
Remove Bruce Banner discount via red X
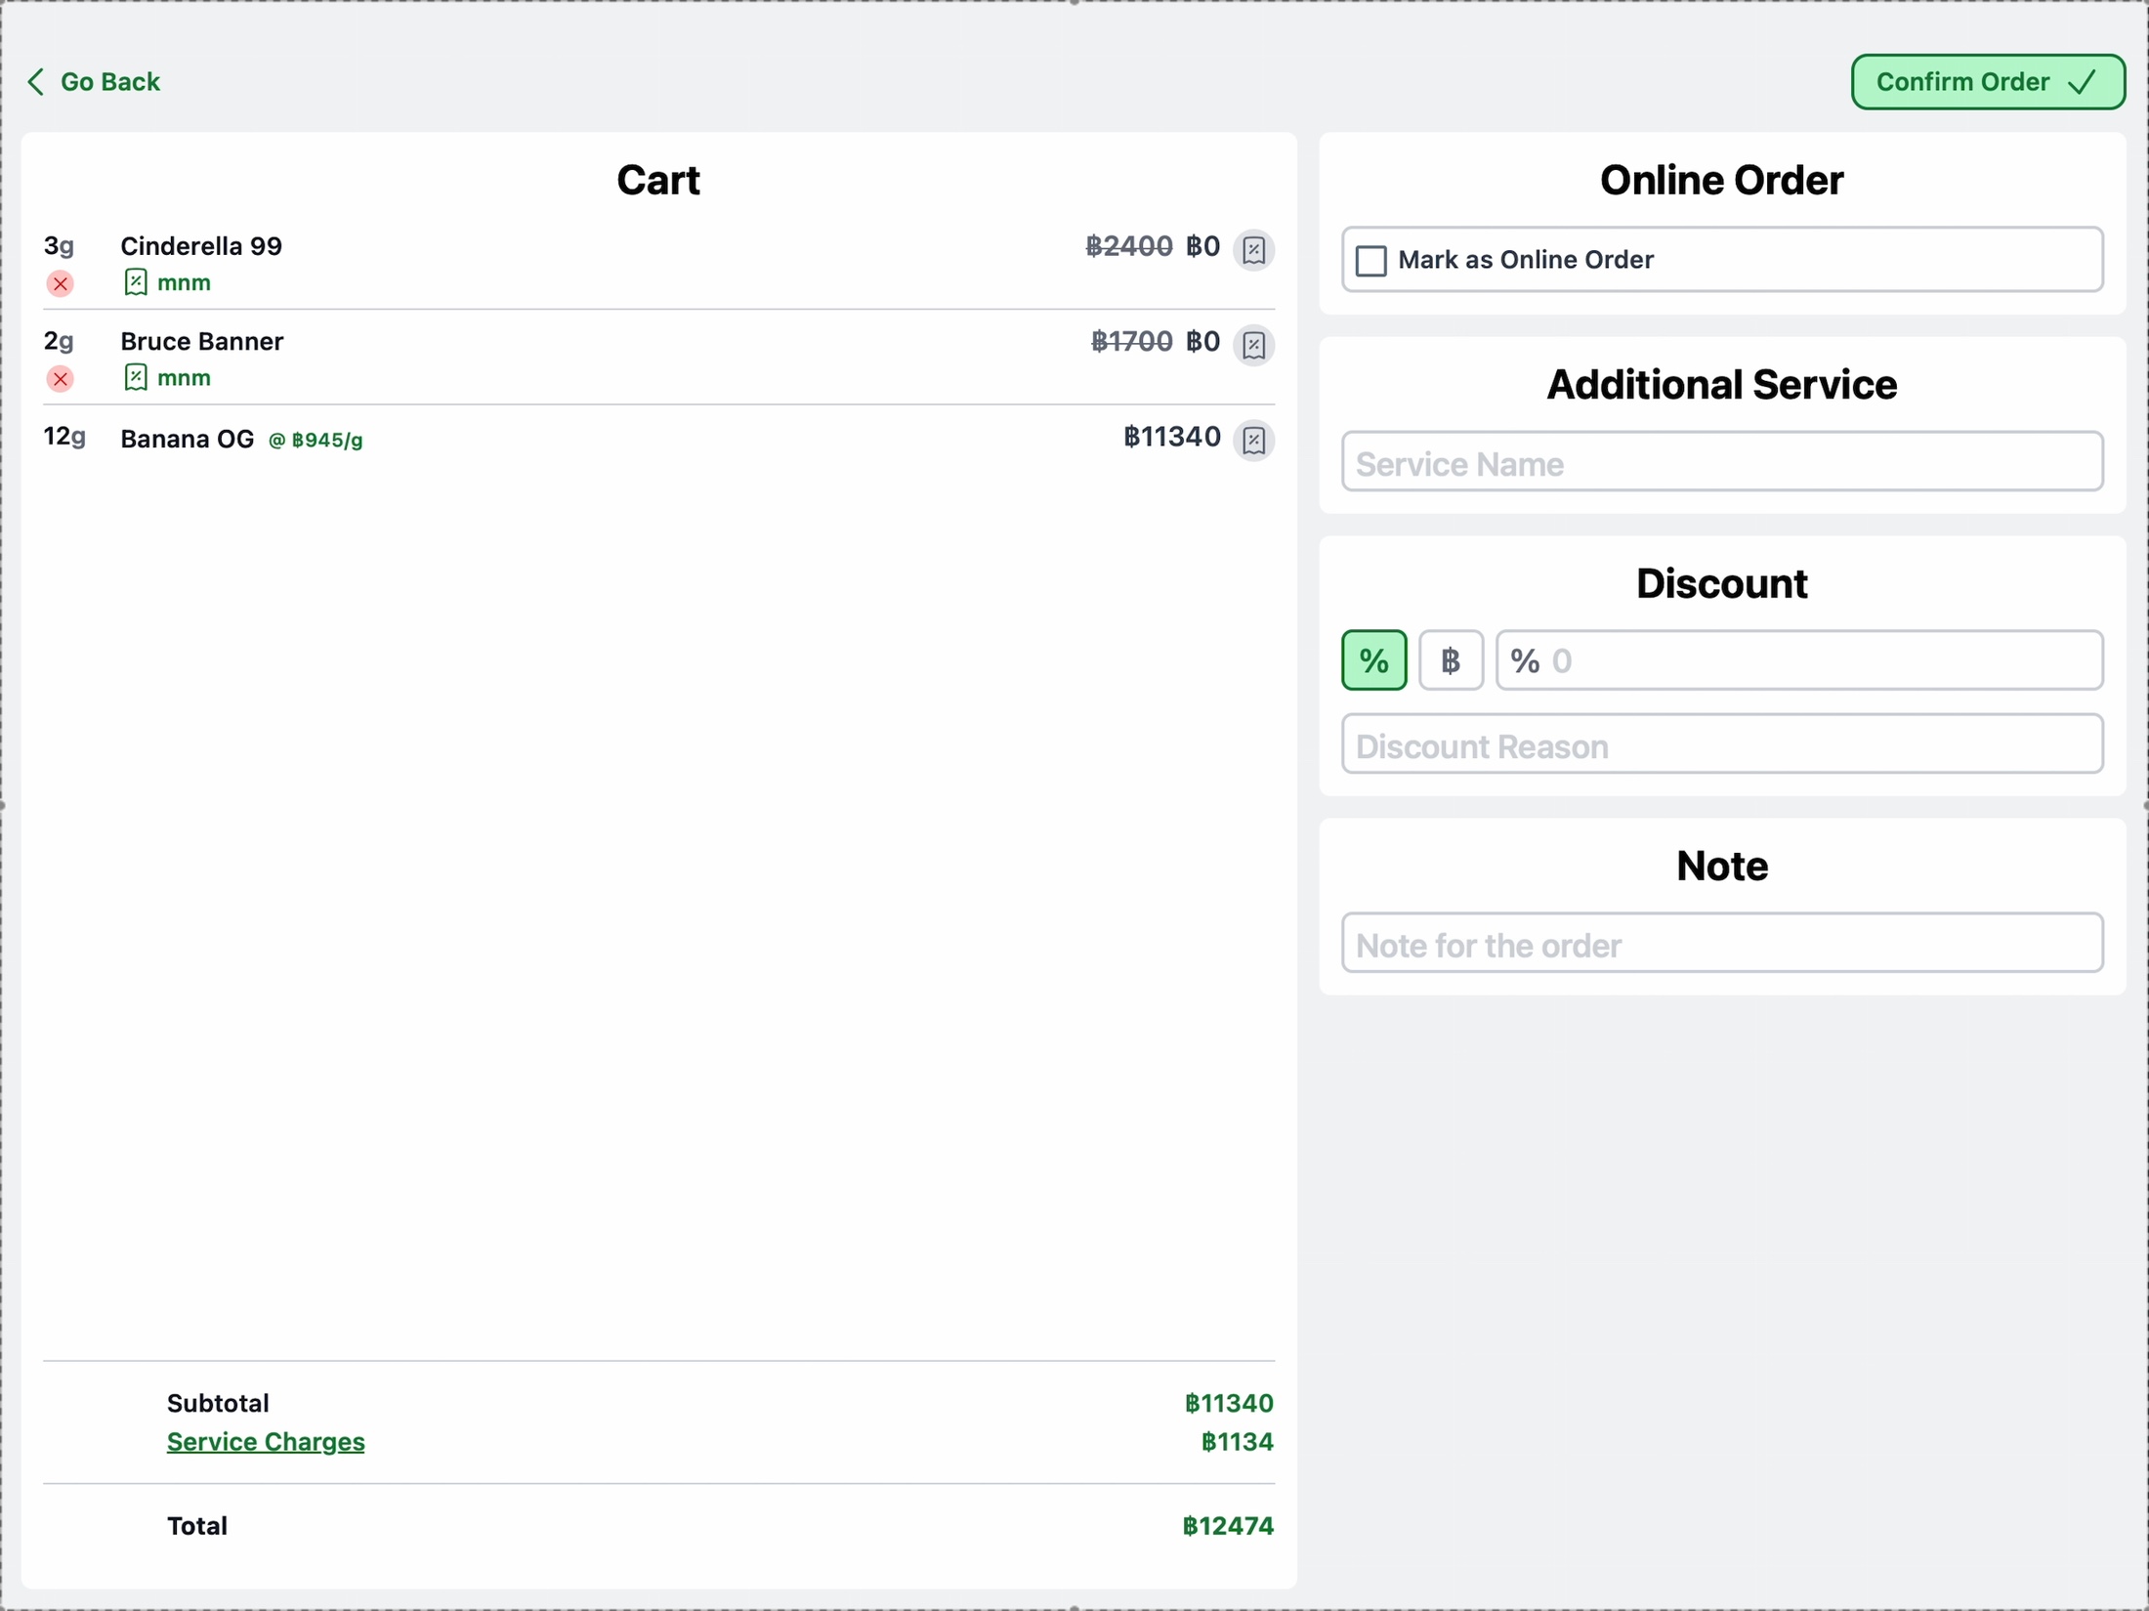click(61, 378)
